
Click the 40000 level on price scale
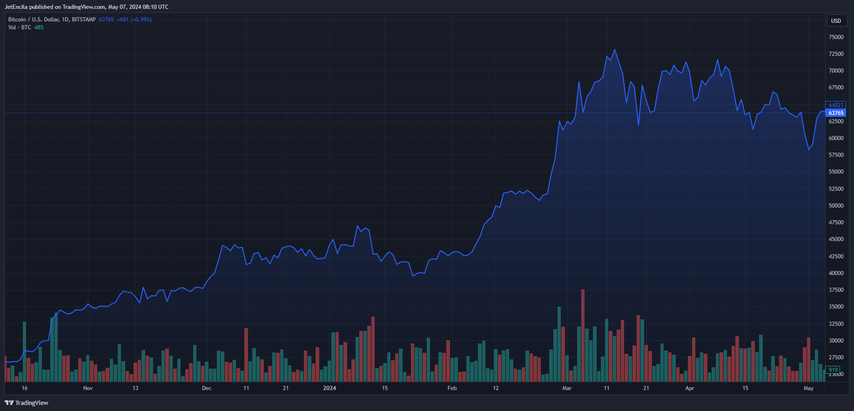836,273
